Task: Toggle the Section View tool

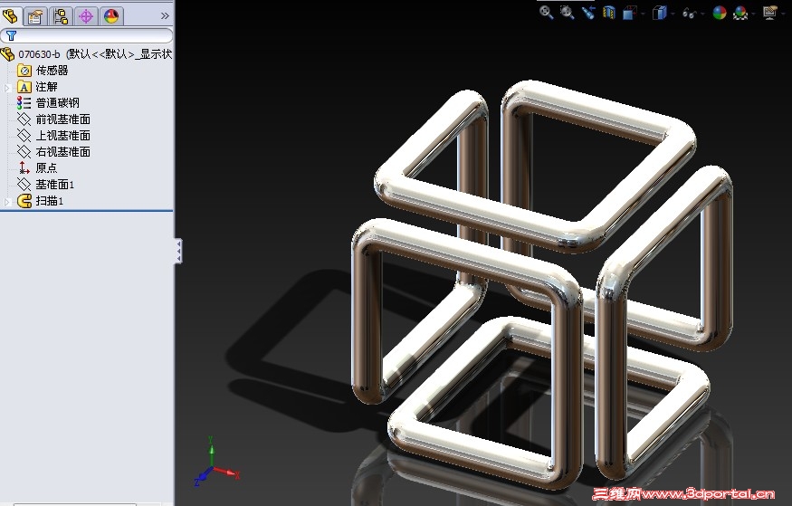Action: click(608, 13)
